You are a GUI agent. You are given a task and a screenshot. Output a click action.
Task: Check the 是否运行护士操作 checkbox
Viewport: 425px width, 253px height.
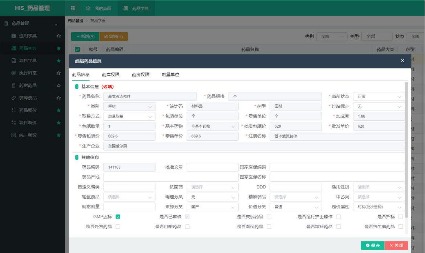tap(339, 216)
